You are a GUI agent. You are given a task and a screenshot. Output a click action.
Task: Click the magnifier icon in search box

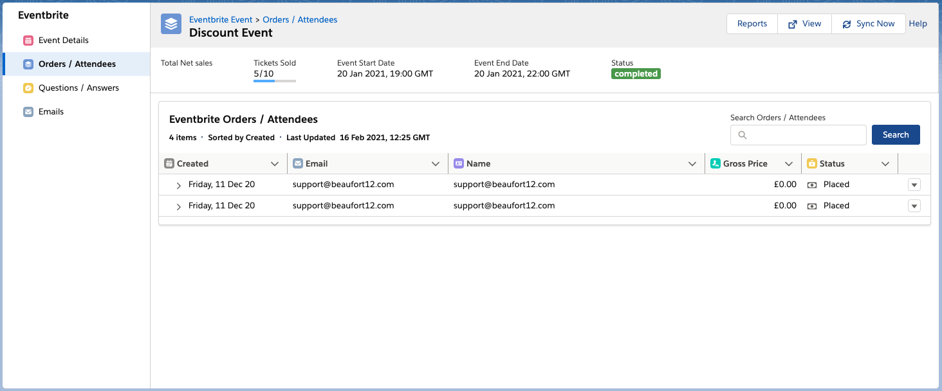(x=743, y=135)
